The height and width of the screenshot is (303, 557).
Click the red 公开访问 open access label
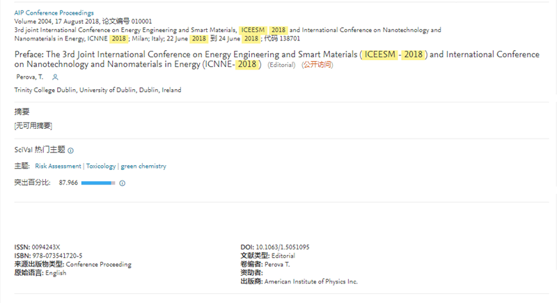[x=317, y=65]
